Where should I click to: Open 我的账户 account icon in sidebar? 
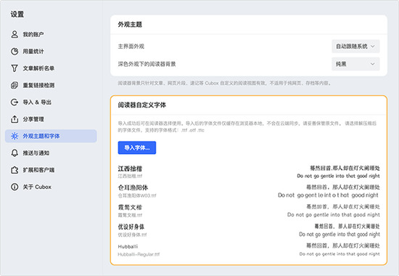click(15, 34)
